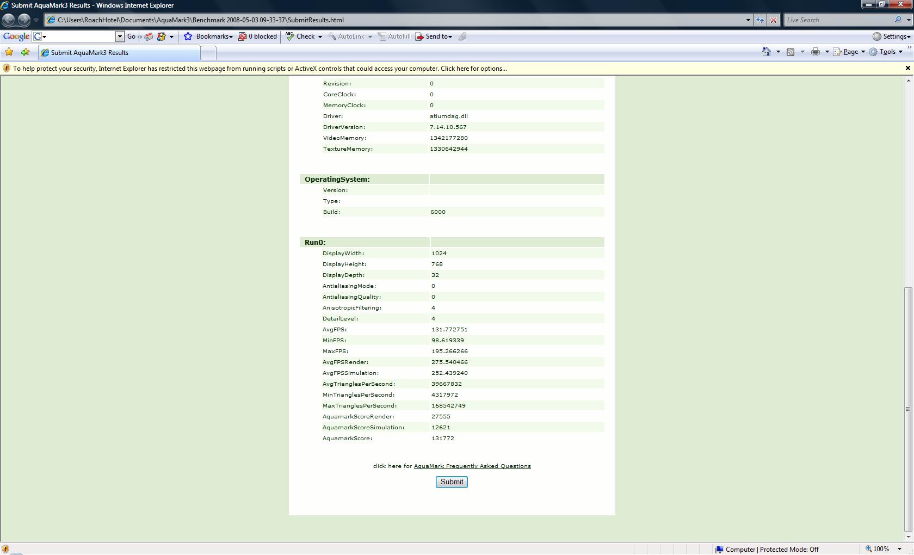Stop loading with the red X button

point(774,20)
